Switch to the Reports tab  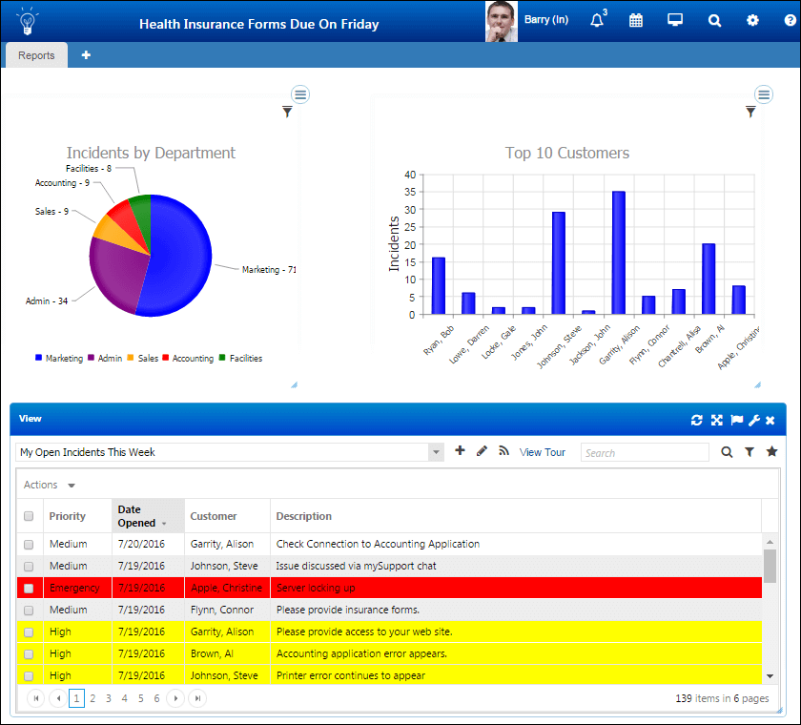[36, 55]
